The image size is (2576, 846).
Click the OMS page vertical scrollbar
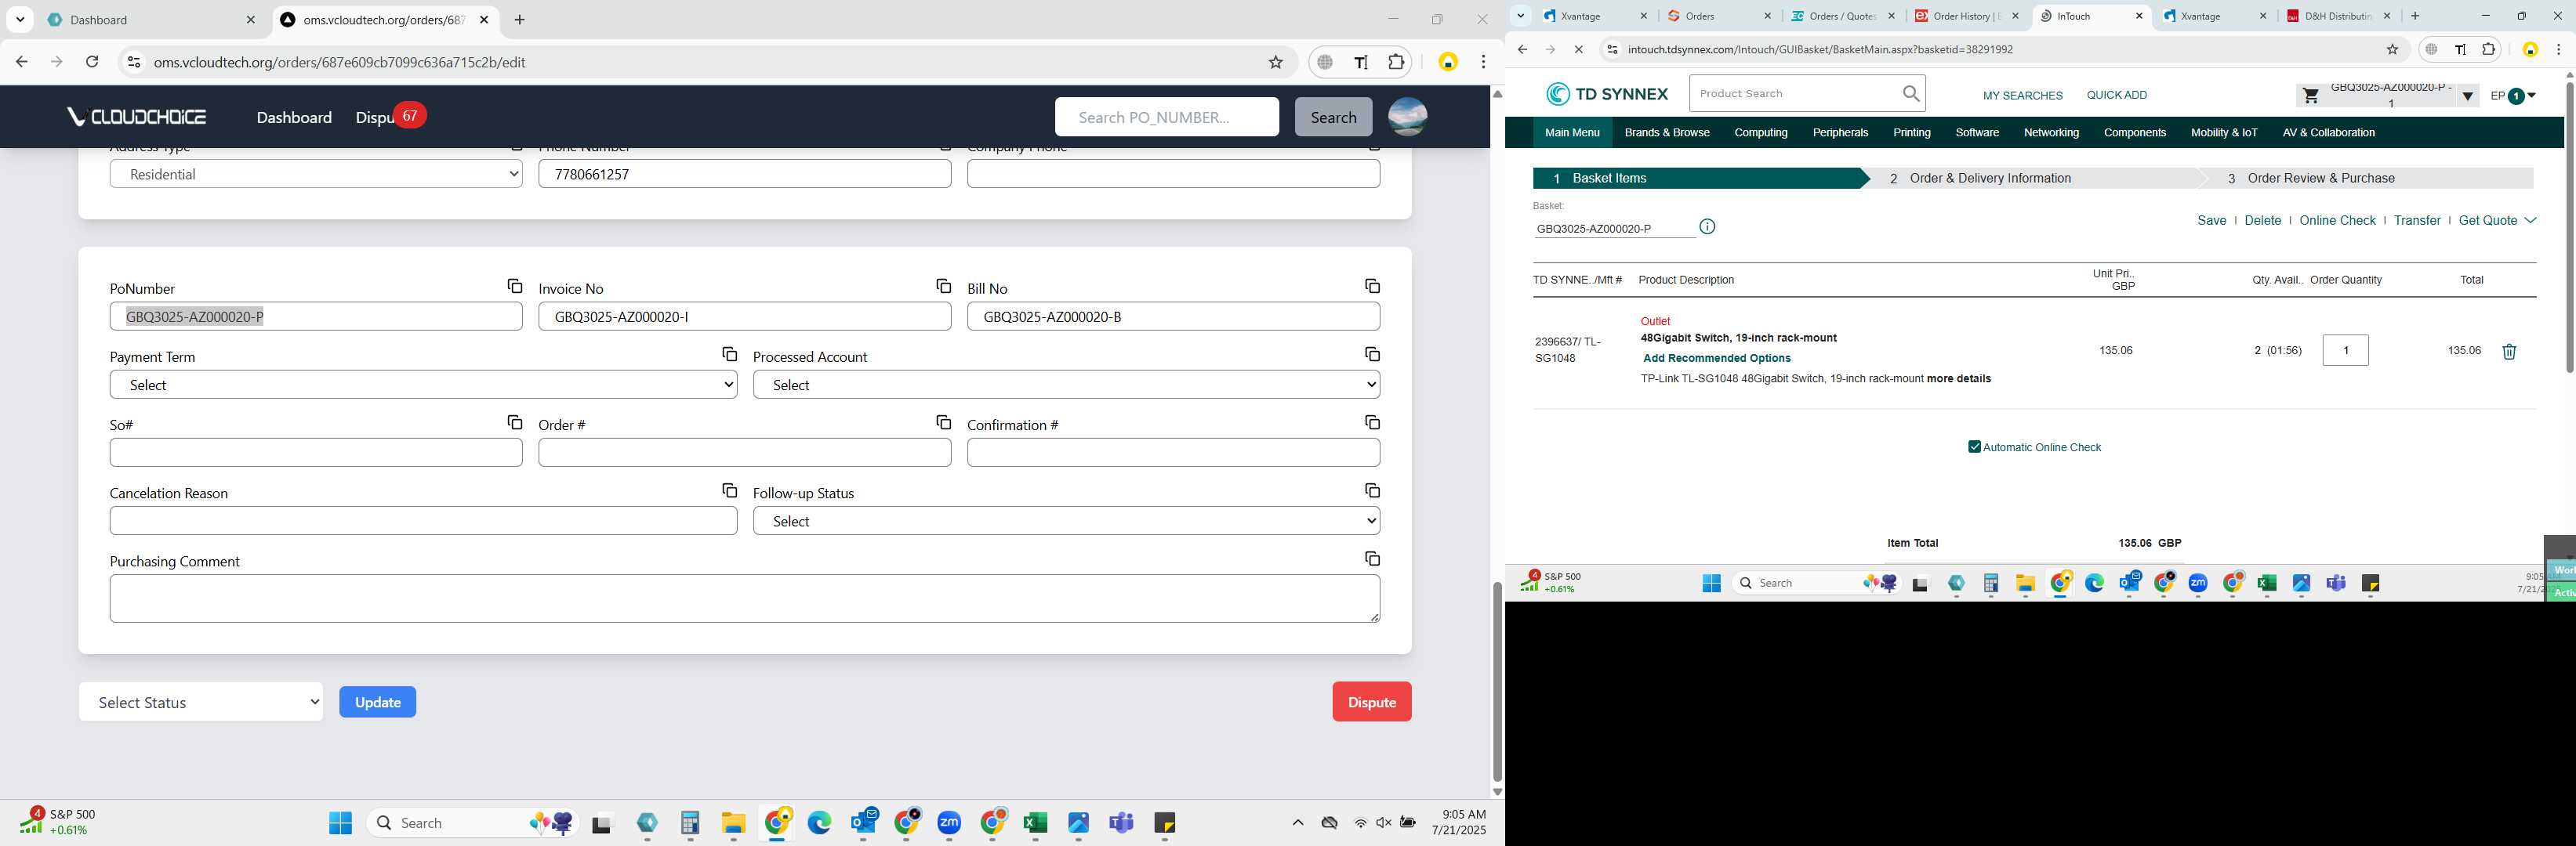(1496, 681)
